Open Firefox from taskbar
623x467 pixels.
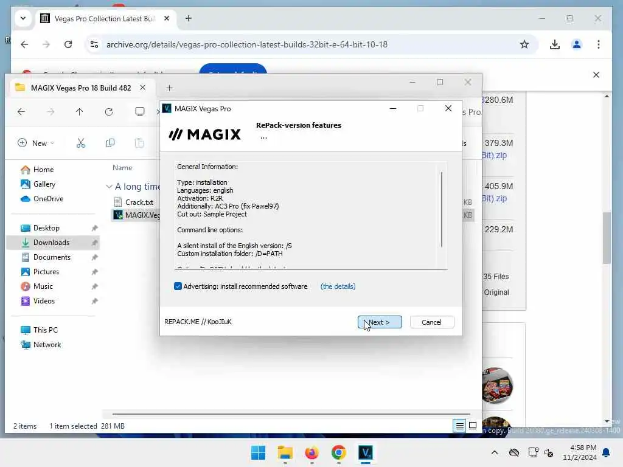[312, 452]
